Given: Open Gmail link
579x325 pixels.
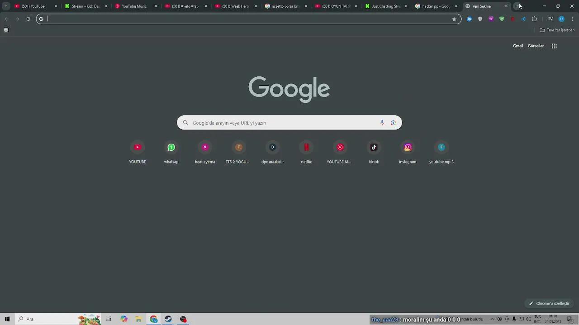Looking at the screenshot, I should (x=518, y=46).
